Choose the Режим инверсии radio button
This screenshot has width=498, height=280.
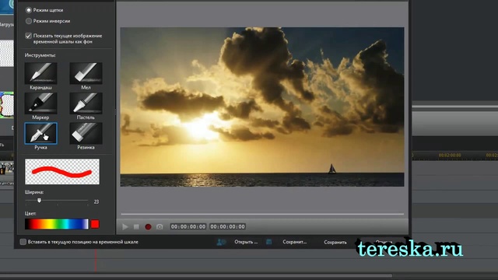29,21
